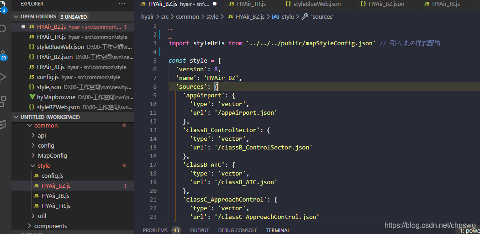Click '/classB_ControlSector.json' url string
The image size is (480, 234).
(263, 147)
